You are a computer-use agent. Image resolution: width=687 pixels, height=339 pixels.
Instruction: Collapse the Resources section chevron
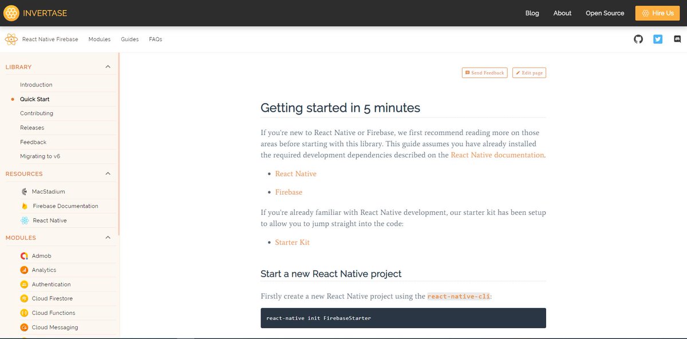click(108, 174)
